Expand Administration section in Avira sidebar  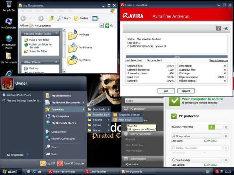click(143, 159)
